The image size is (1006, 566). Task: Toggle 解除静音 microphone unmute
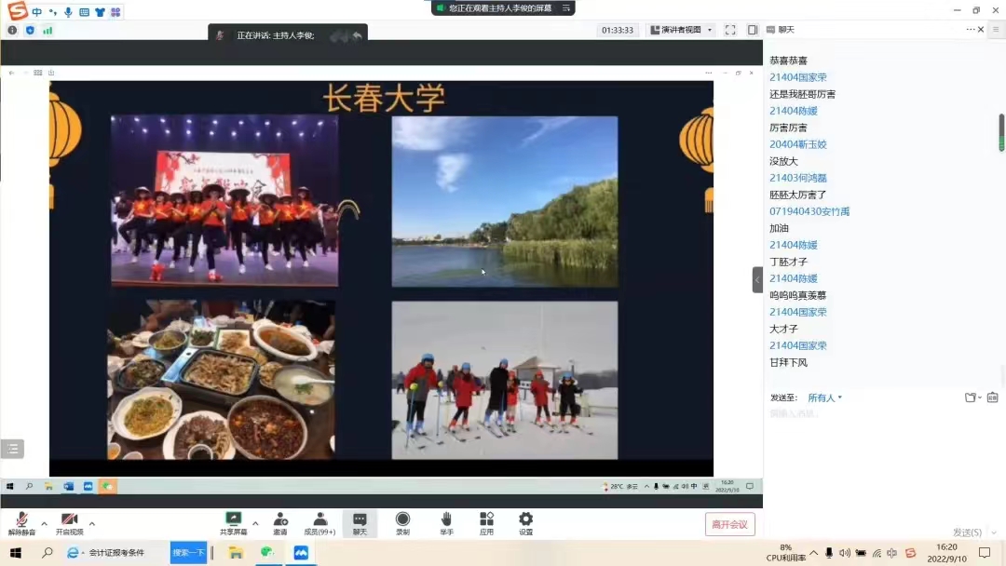21,523
